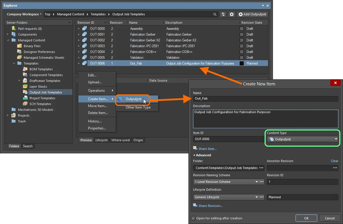343x224 pixels.
Task: Select the Layer Stacks folder icon
Action: (x=25, y=87)
